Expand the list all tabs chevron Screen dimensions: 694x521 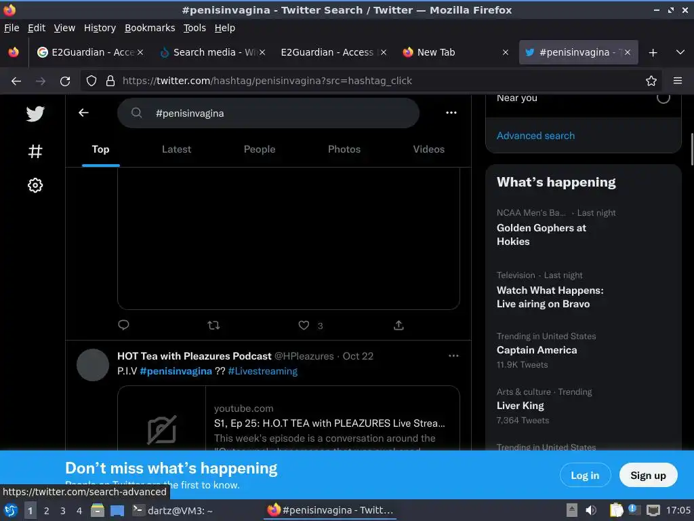pos(680,53)
